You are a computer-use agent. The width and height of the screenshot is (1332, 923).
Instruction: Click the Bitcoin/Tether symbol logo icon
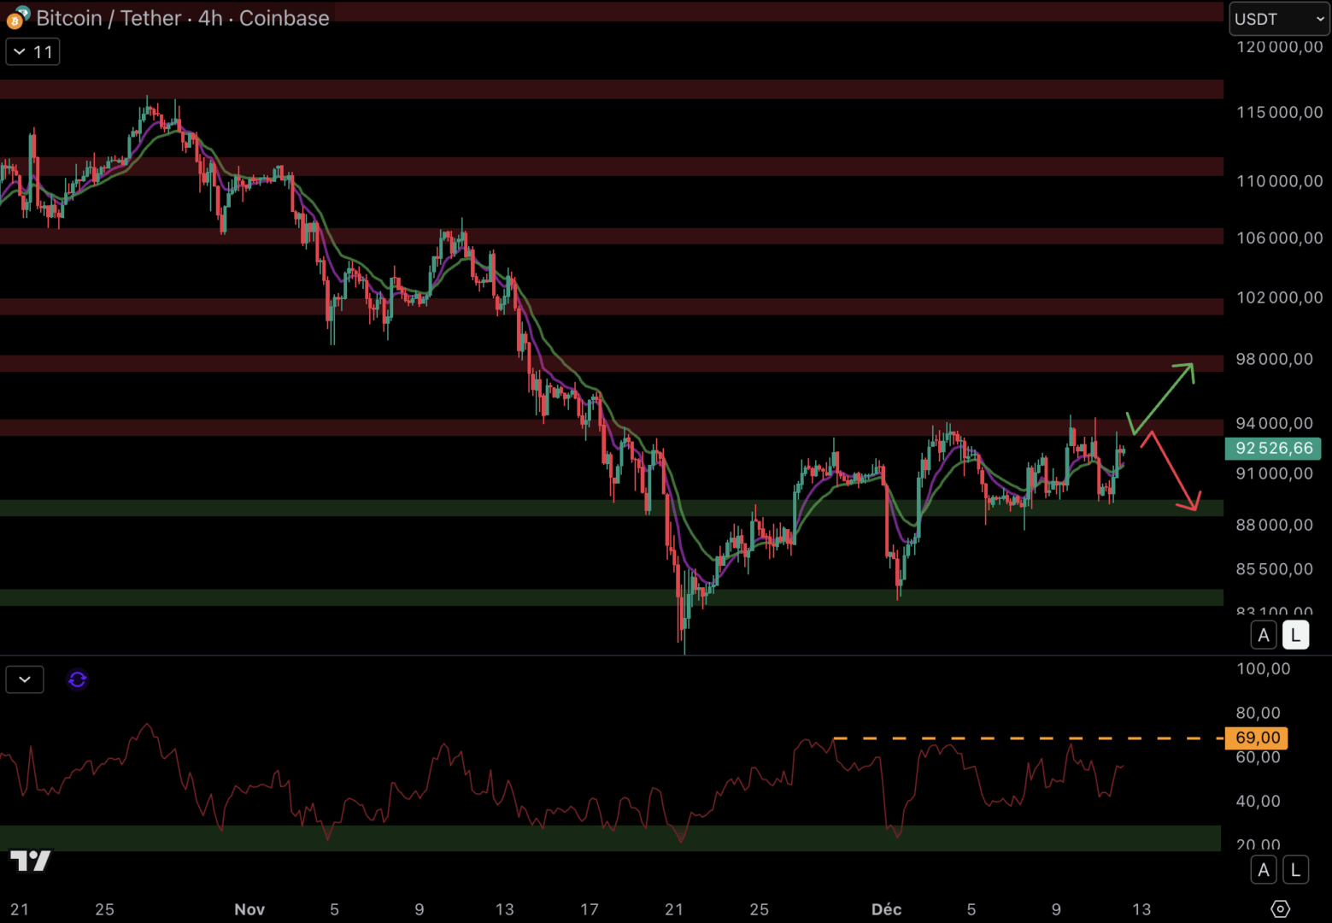(x=17, y=18)
